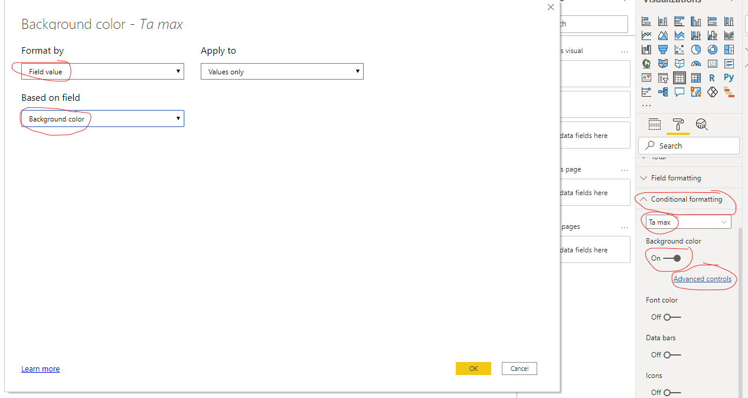Open the Ta max field dropdown

pos(688,222)
